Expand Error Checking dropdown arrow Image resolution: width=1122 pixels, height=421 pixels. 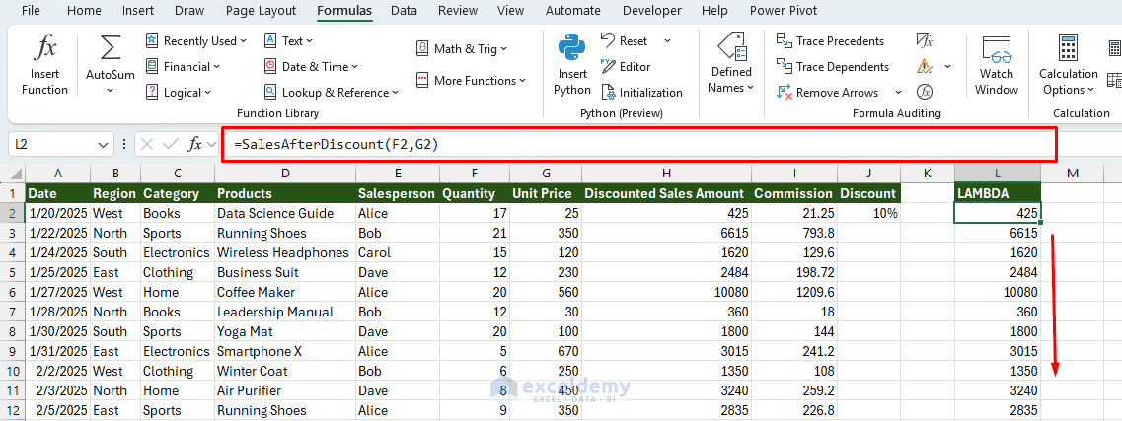pos(948,66)
